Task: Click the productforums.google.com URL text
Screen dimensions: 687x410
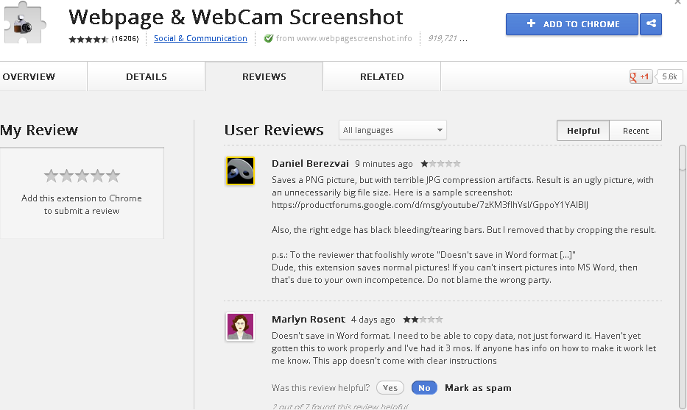Action: [430, 204]
